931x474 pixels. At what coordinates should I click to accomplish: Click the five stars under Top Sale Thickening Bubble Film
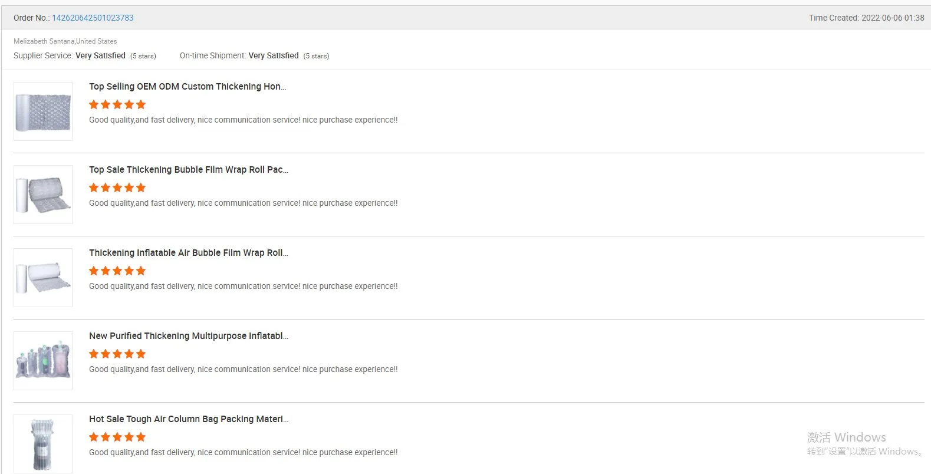117,188
